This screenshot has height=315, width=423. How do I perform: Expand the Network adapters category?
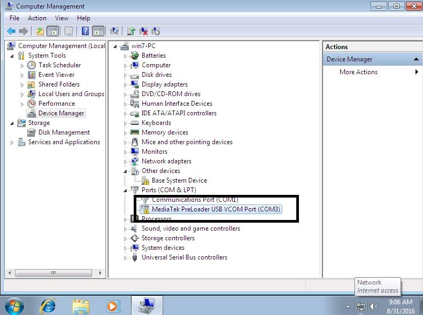[x=125, y=162]
